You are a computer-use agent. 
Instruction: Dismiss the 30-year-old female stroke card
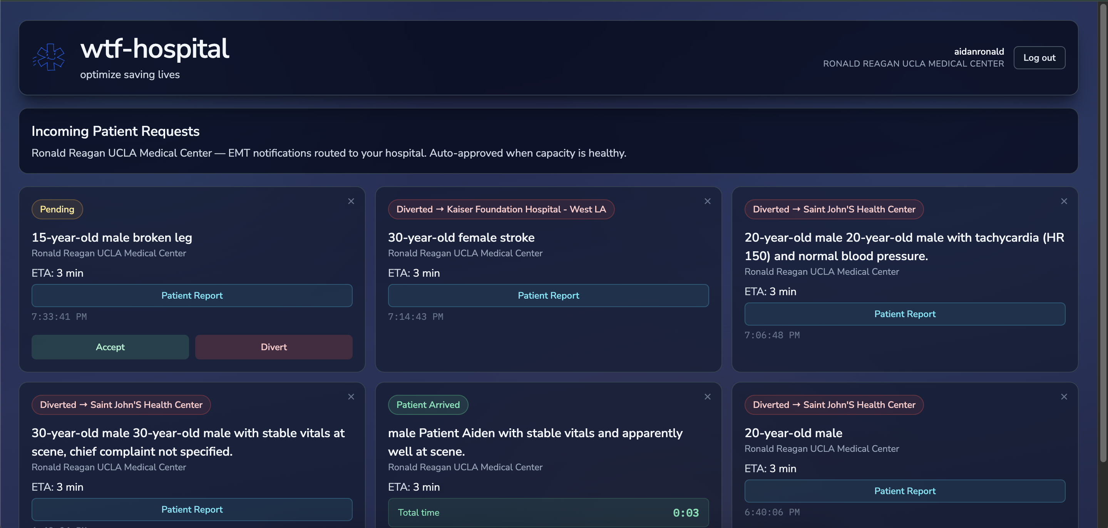[707, 201]
